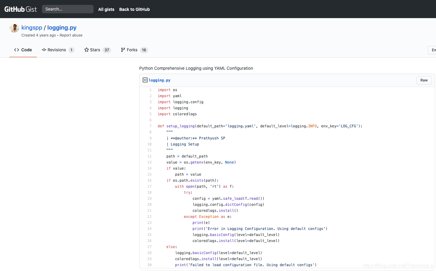Select line number 30
This screenshot has width=436, height=271.
149,265
